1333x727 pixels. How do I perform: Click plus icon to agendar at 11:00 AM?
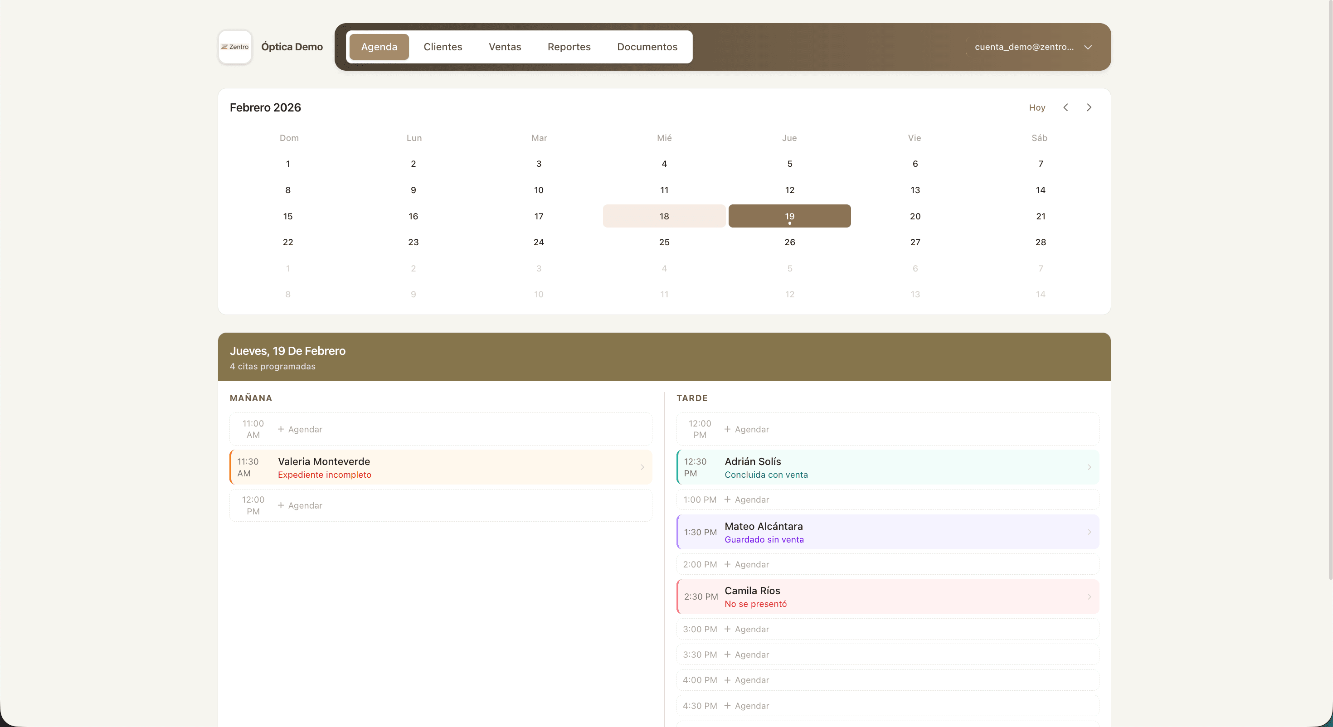(281, 429)
